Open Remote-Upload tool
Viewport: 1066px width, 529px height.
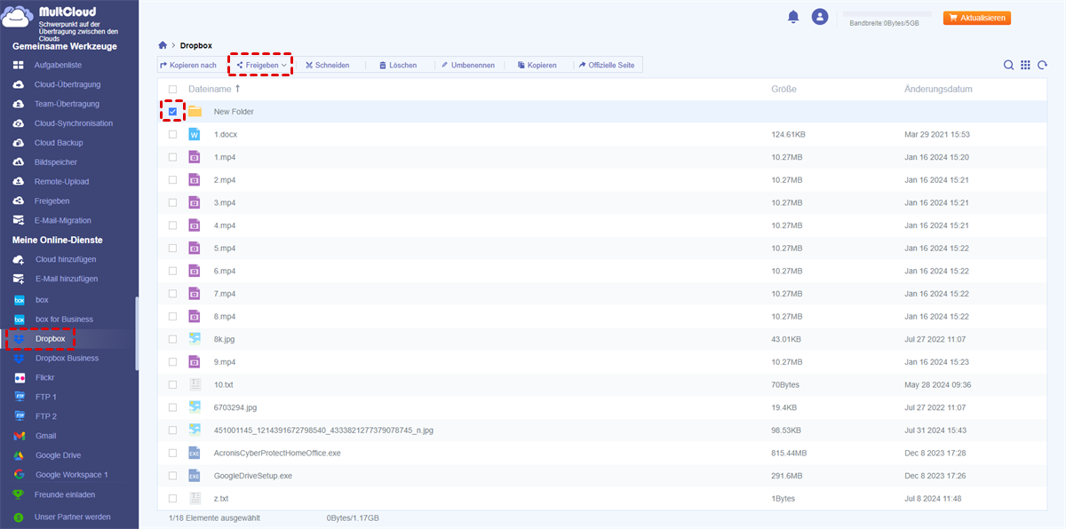(61, 181)
